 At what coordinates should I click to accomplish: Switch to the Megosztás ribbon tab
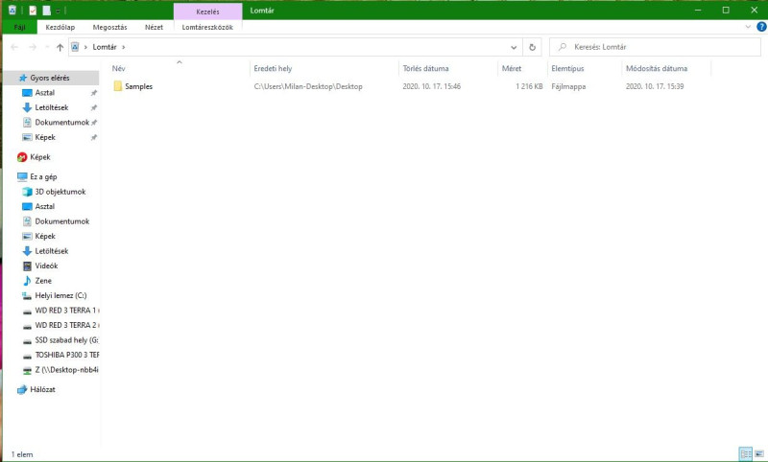coord(109,28)
